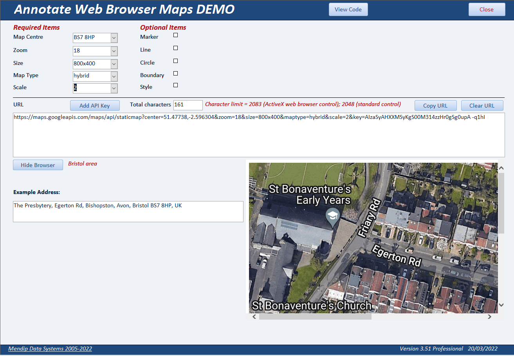Click the Egerton Rd label on map
The height and width of the screenshot is (356, 514).
click(x=396, y=256)
